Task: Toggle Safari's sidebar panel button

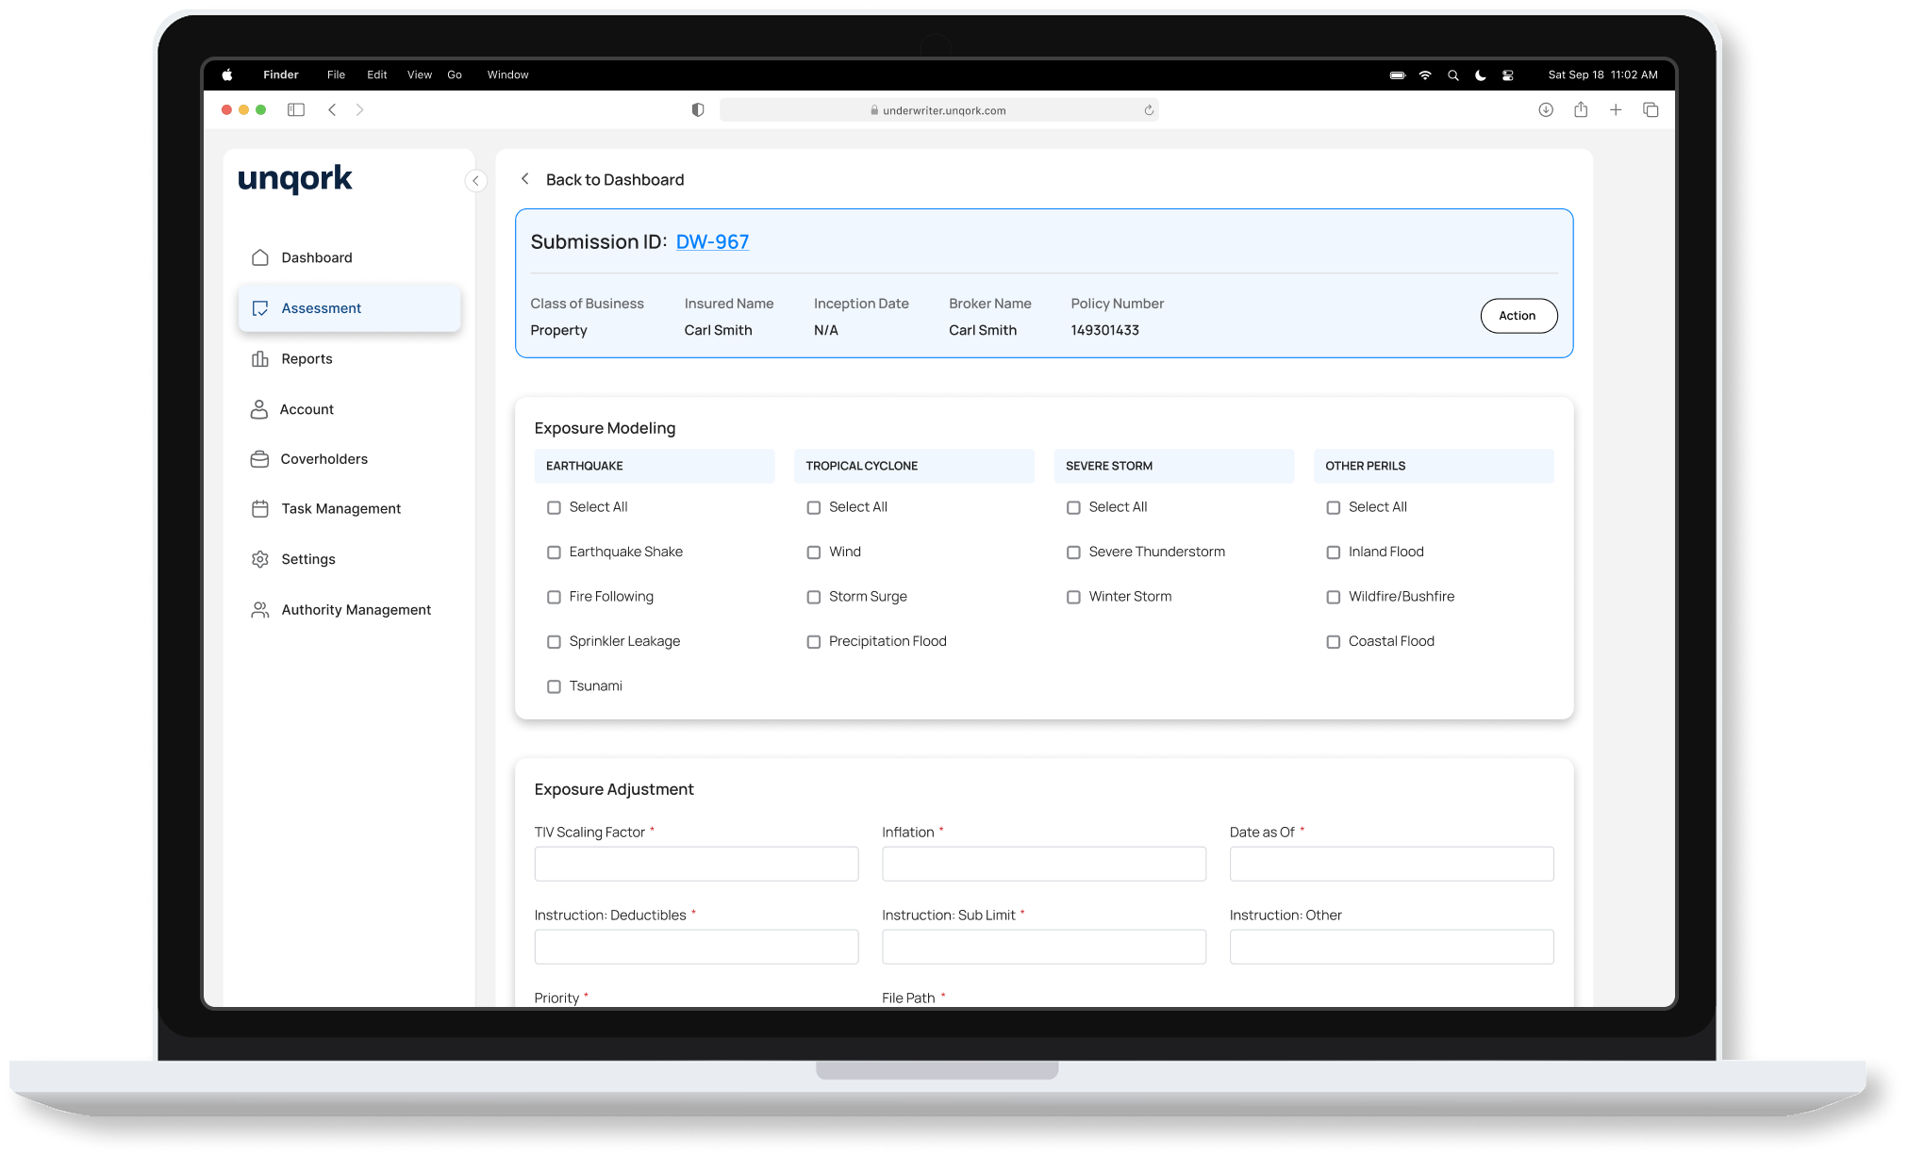Action: point(296,110)
